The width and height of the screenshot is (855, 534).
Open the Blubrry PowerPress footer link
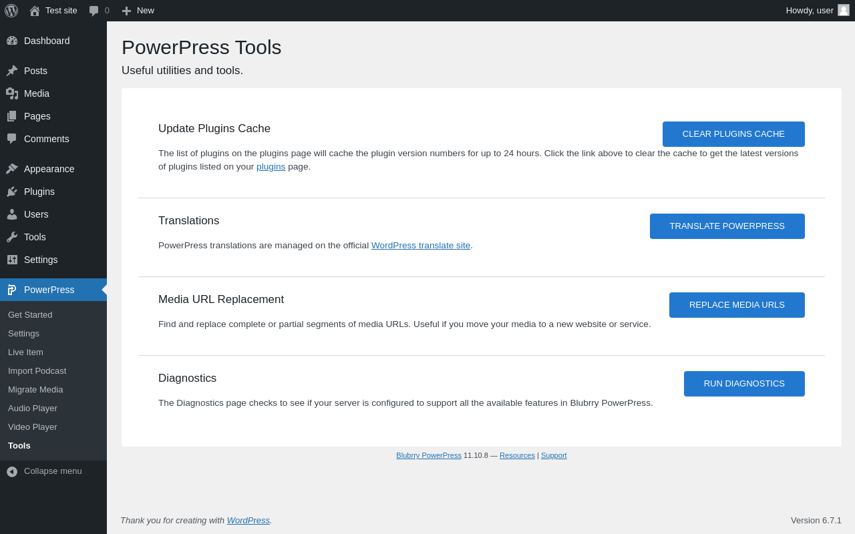pos(429,455)
